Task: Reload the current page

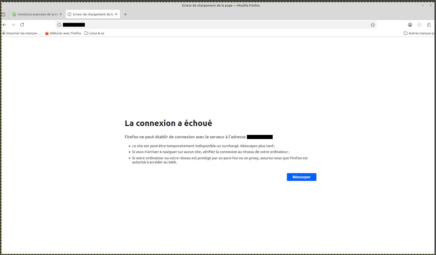Action: coord(22,25)
